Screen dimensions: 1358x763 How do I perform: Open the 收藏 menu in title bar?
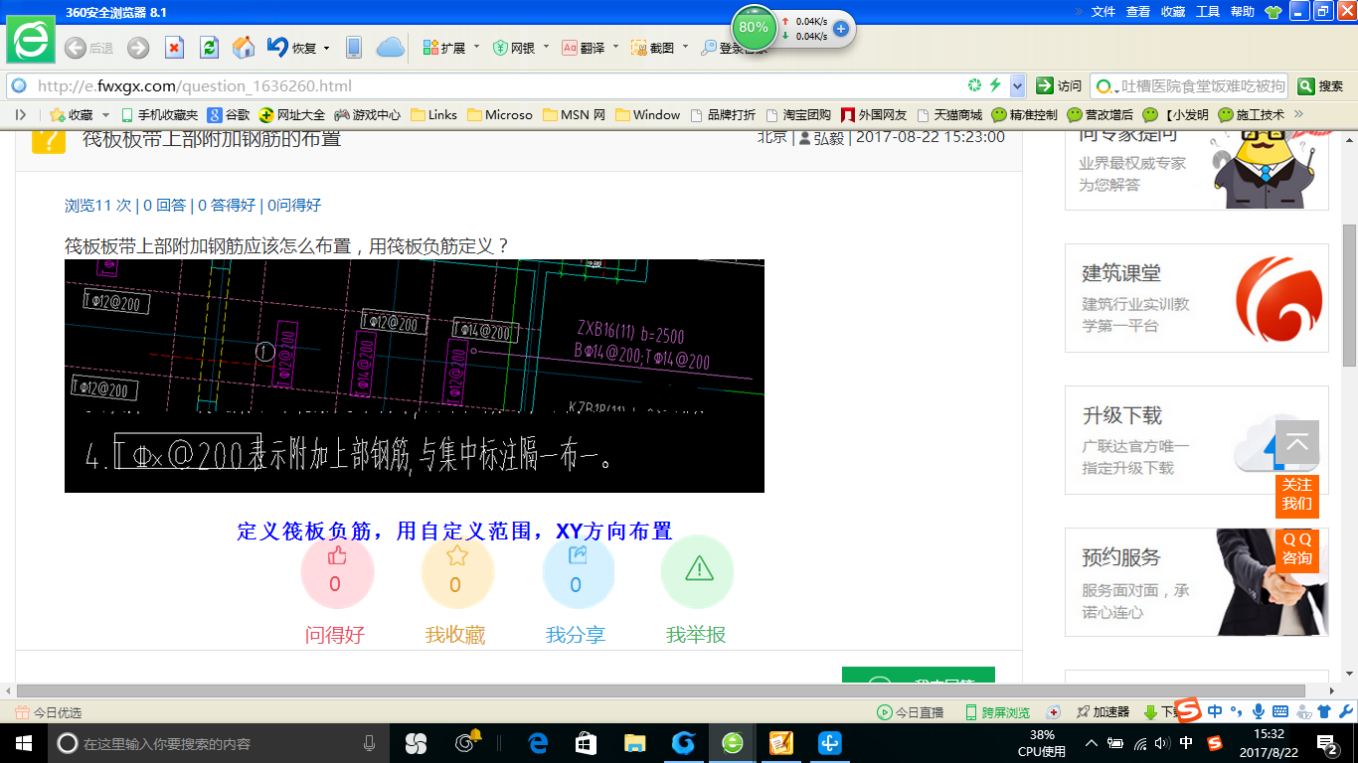[x=1173, y=12]
